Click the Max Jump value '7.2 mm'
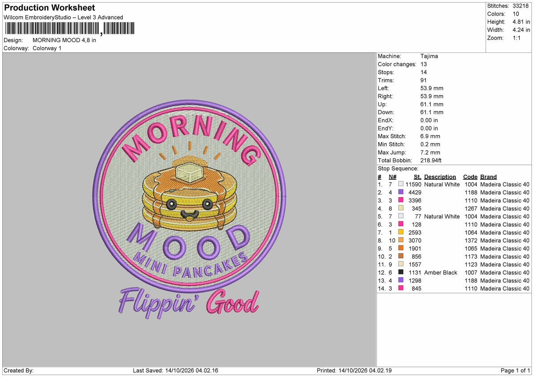The image size is (534, 377). pos(430,152)
